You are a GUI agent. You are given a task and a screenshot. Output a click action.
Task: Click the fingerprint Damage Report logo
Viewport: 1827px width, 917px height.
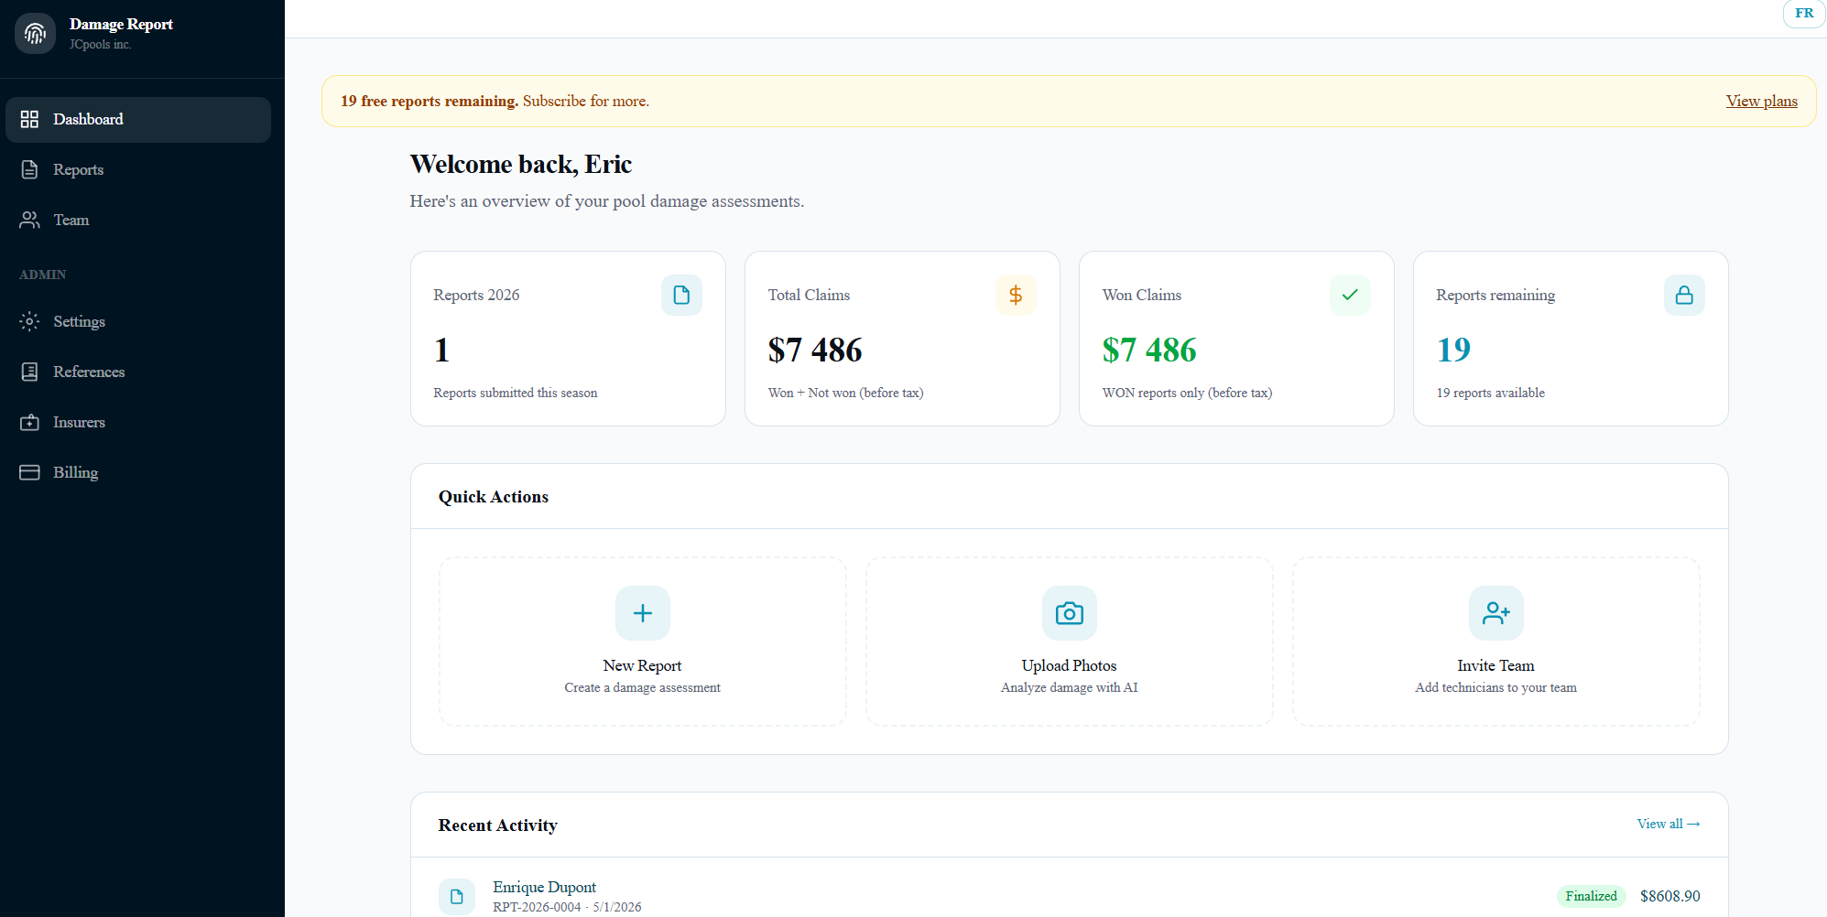coord(35,34)
